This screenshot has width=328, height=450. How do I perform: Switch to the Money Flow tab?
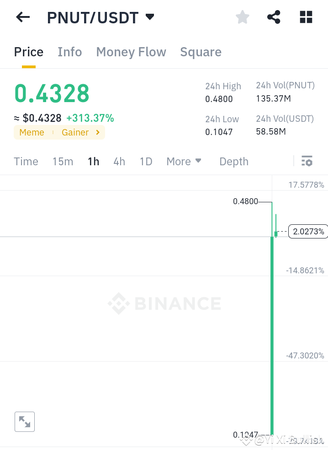point(131,52)
